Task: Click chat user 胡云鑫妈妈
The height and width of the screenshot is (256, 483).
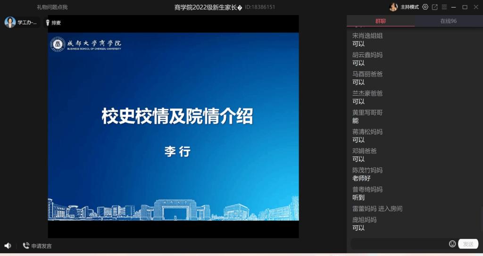Action: (x=367, y=55)
